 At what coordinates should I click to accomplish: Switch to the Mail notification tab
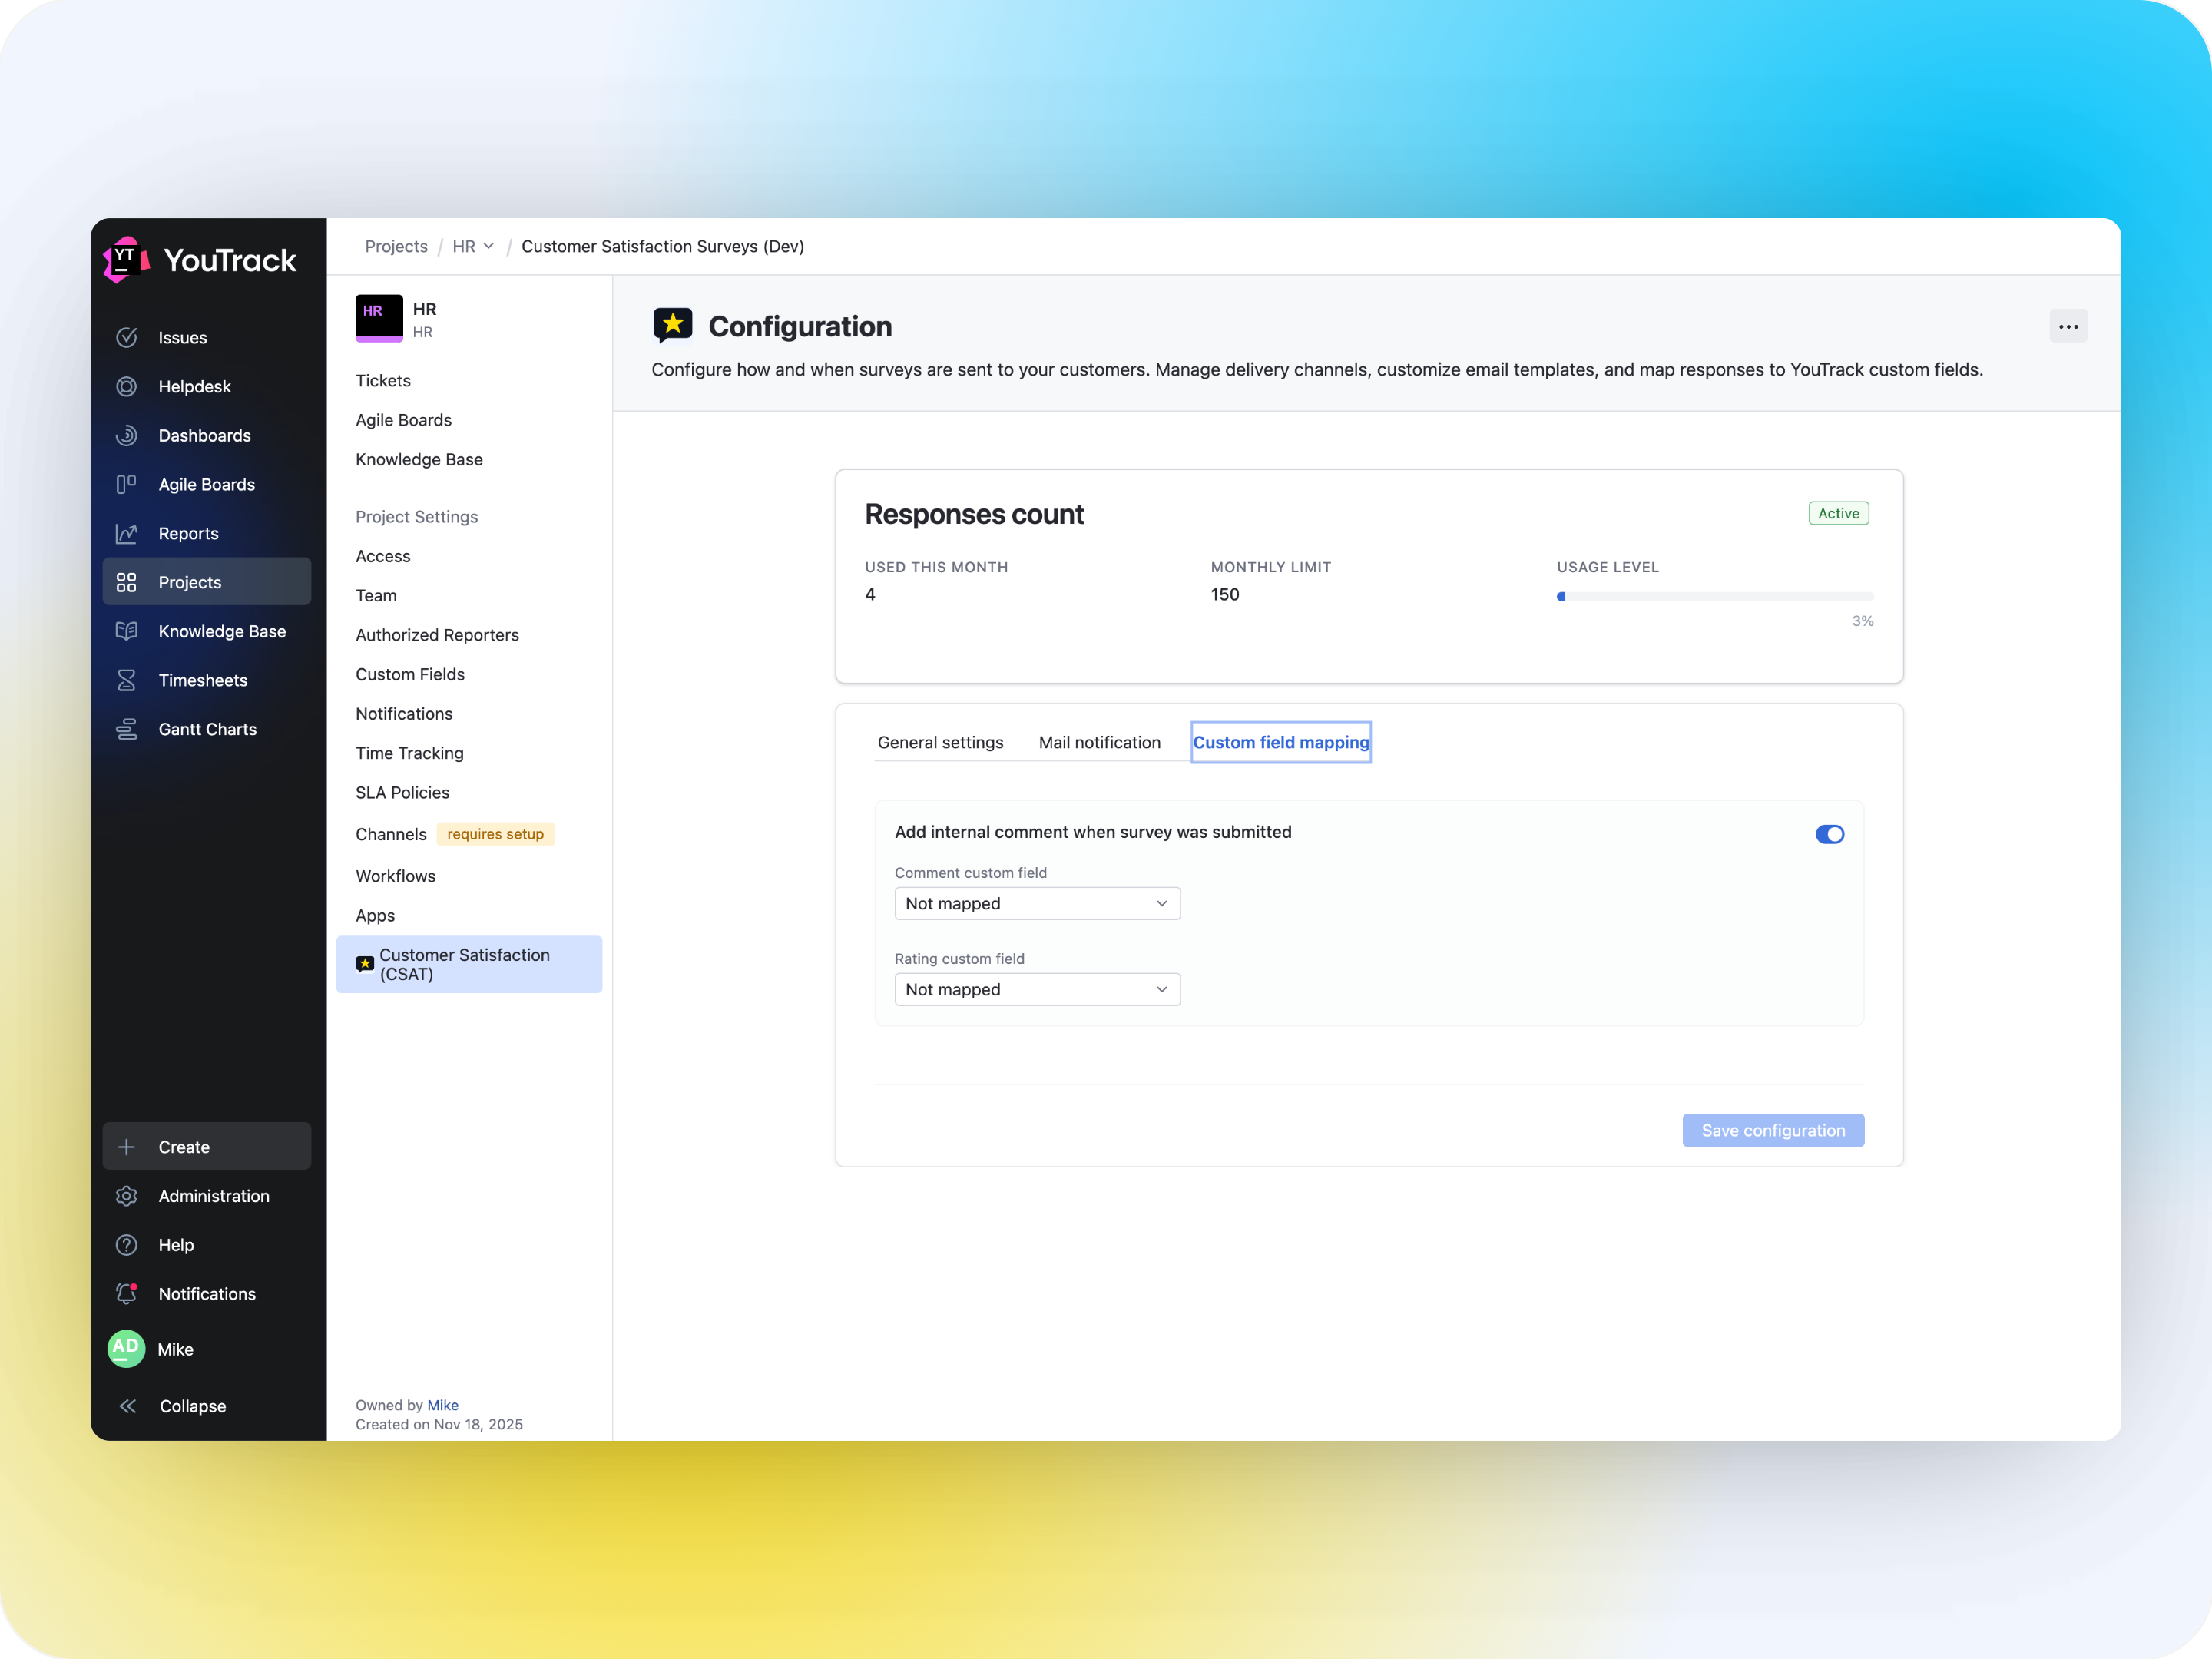click(x=1100, y=742)
